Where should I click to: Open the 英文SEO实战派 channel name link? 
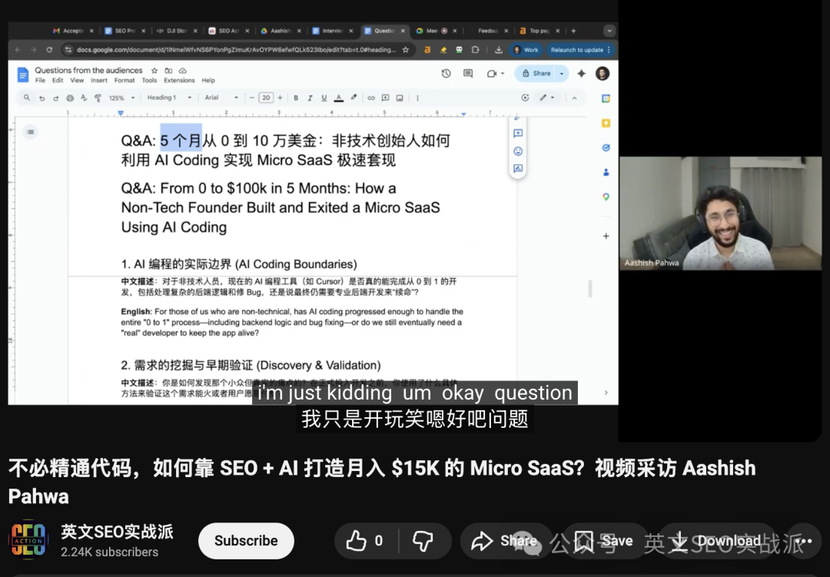click(x=117, y=532)
